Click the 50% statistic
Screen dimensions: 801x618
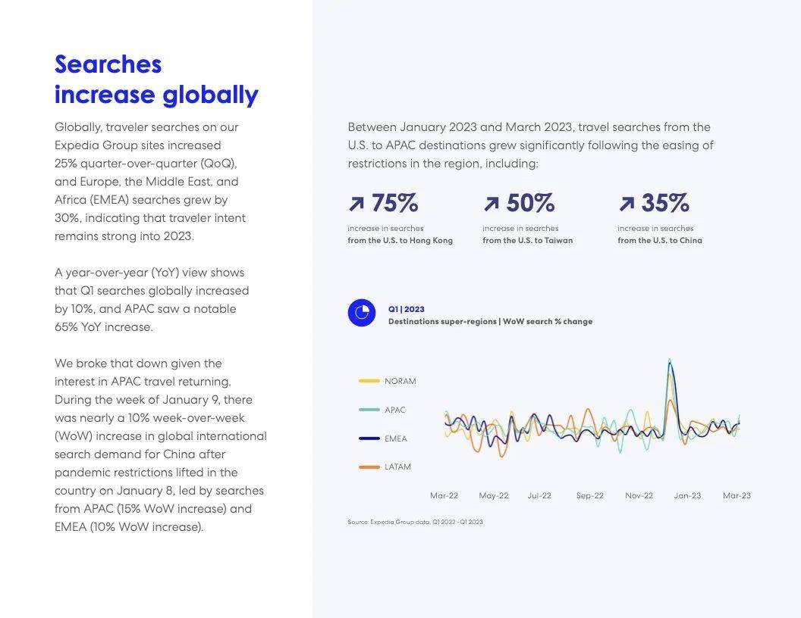pos(530,203)
